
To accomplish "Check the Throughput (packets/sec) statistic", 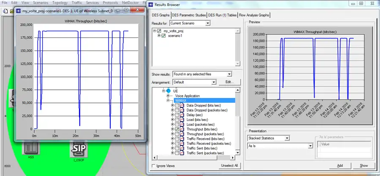I will pyautogui.click(x=177, y=134).
